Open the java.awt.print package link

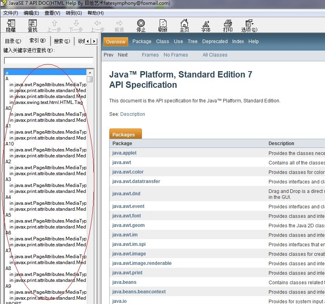(127, 273)
